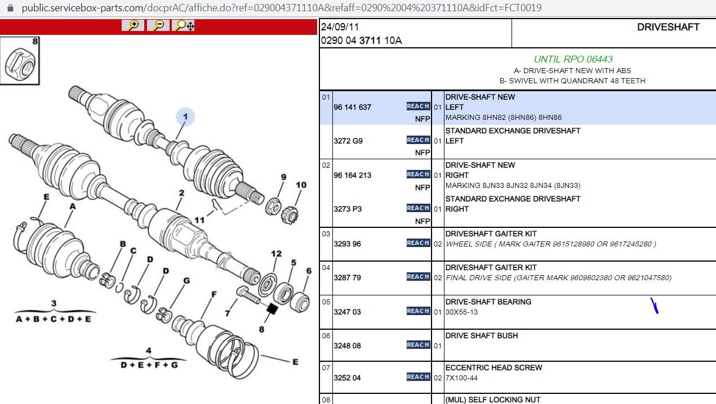Image resolution: width=716 pixels, height=404 pixels.
Task: Open the self-locking nut thumbnail image
Action: coord(20,60)
